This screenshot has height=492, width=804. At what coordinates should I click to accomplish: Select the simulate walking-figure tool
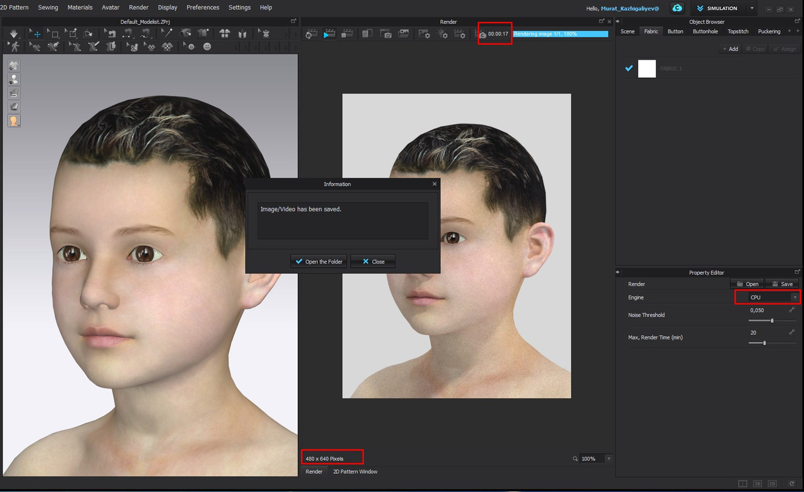pyautogui.click(x=14, y=46)
